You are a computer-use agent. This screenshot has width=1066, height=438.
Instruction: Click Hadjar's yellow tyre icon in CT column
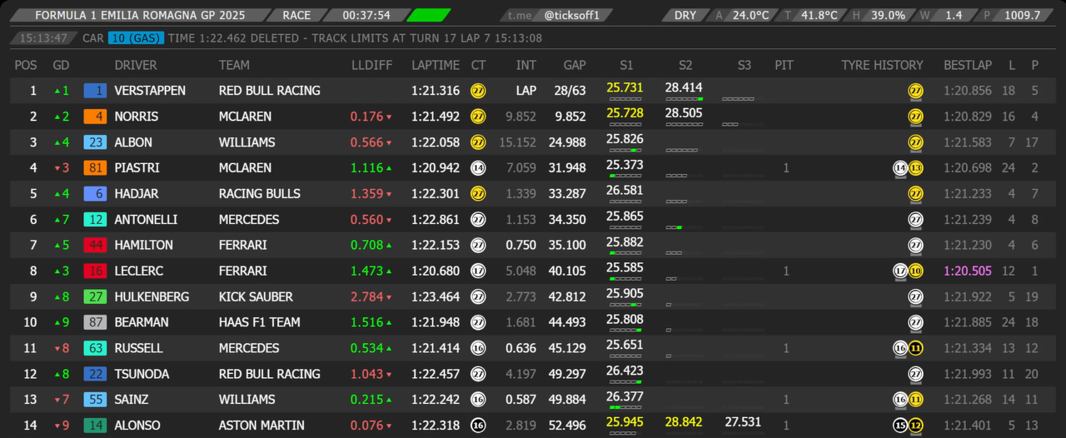[478, 194]
